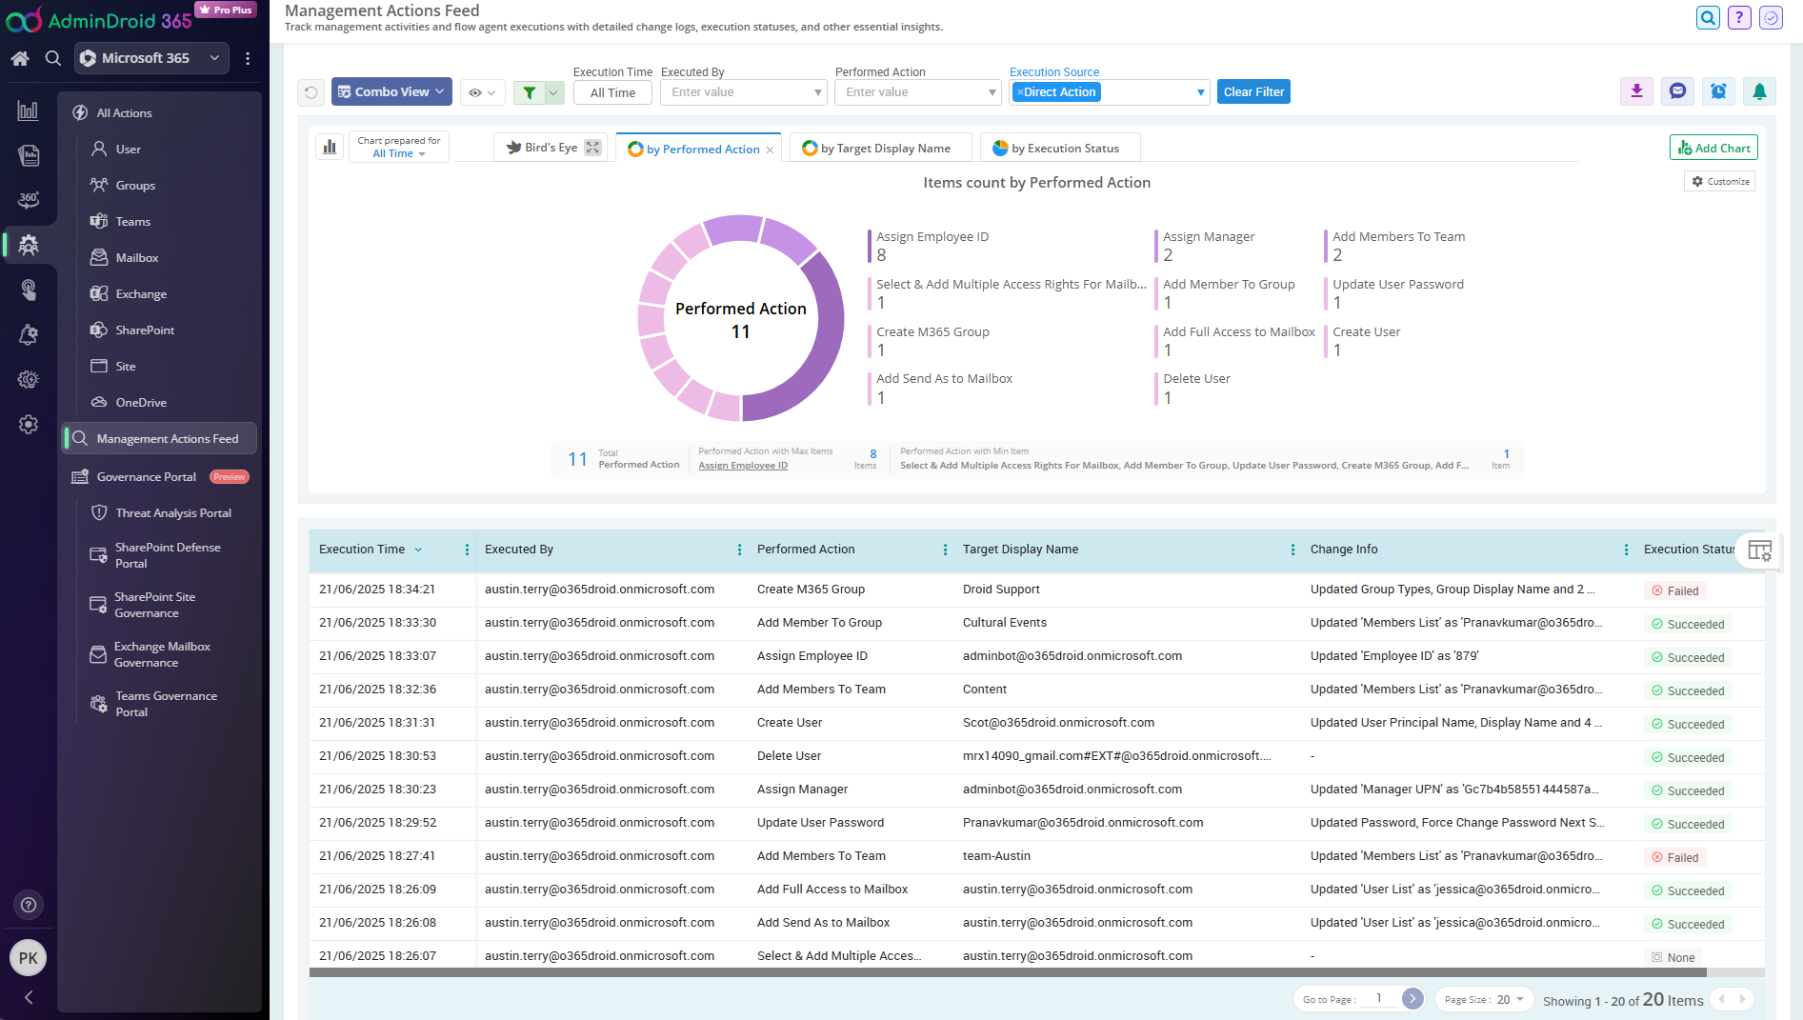Click the refresh report icon
Viewport: 1803px width, 1020px height.
click(x=311, y=92)
